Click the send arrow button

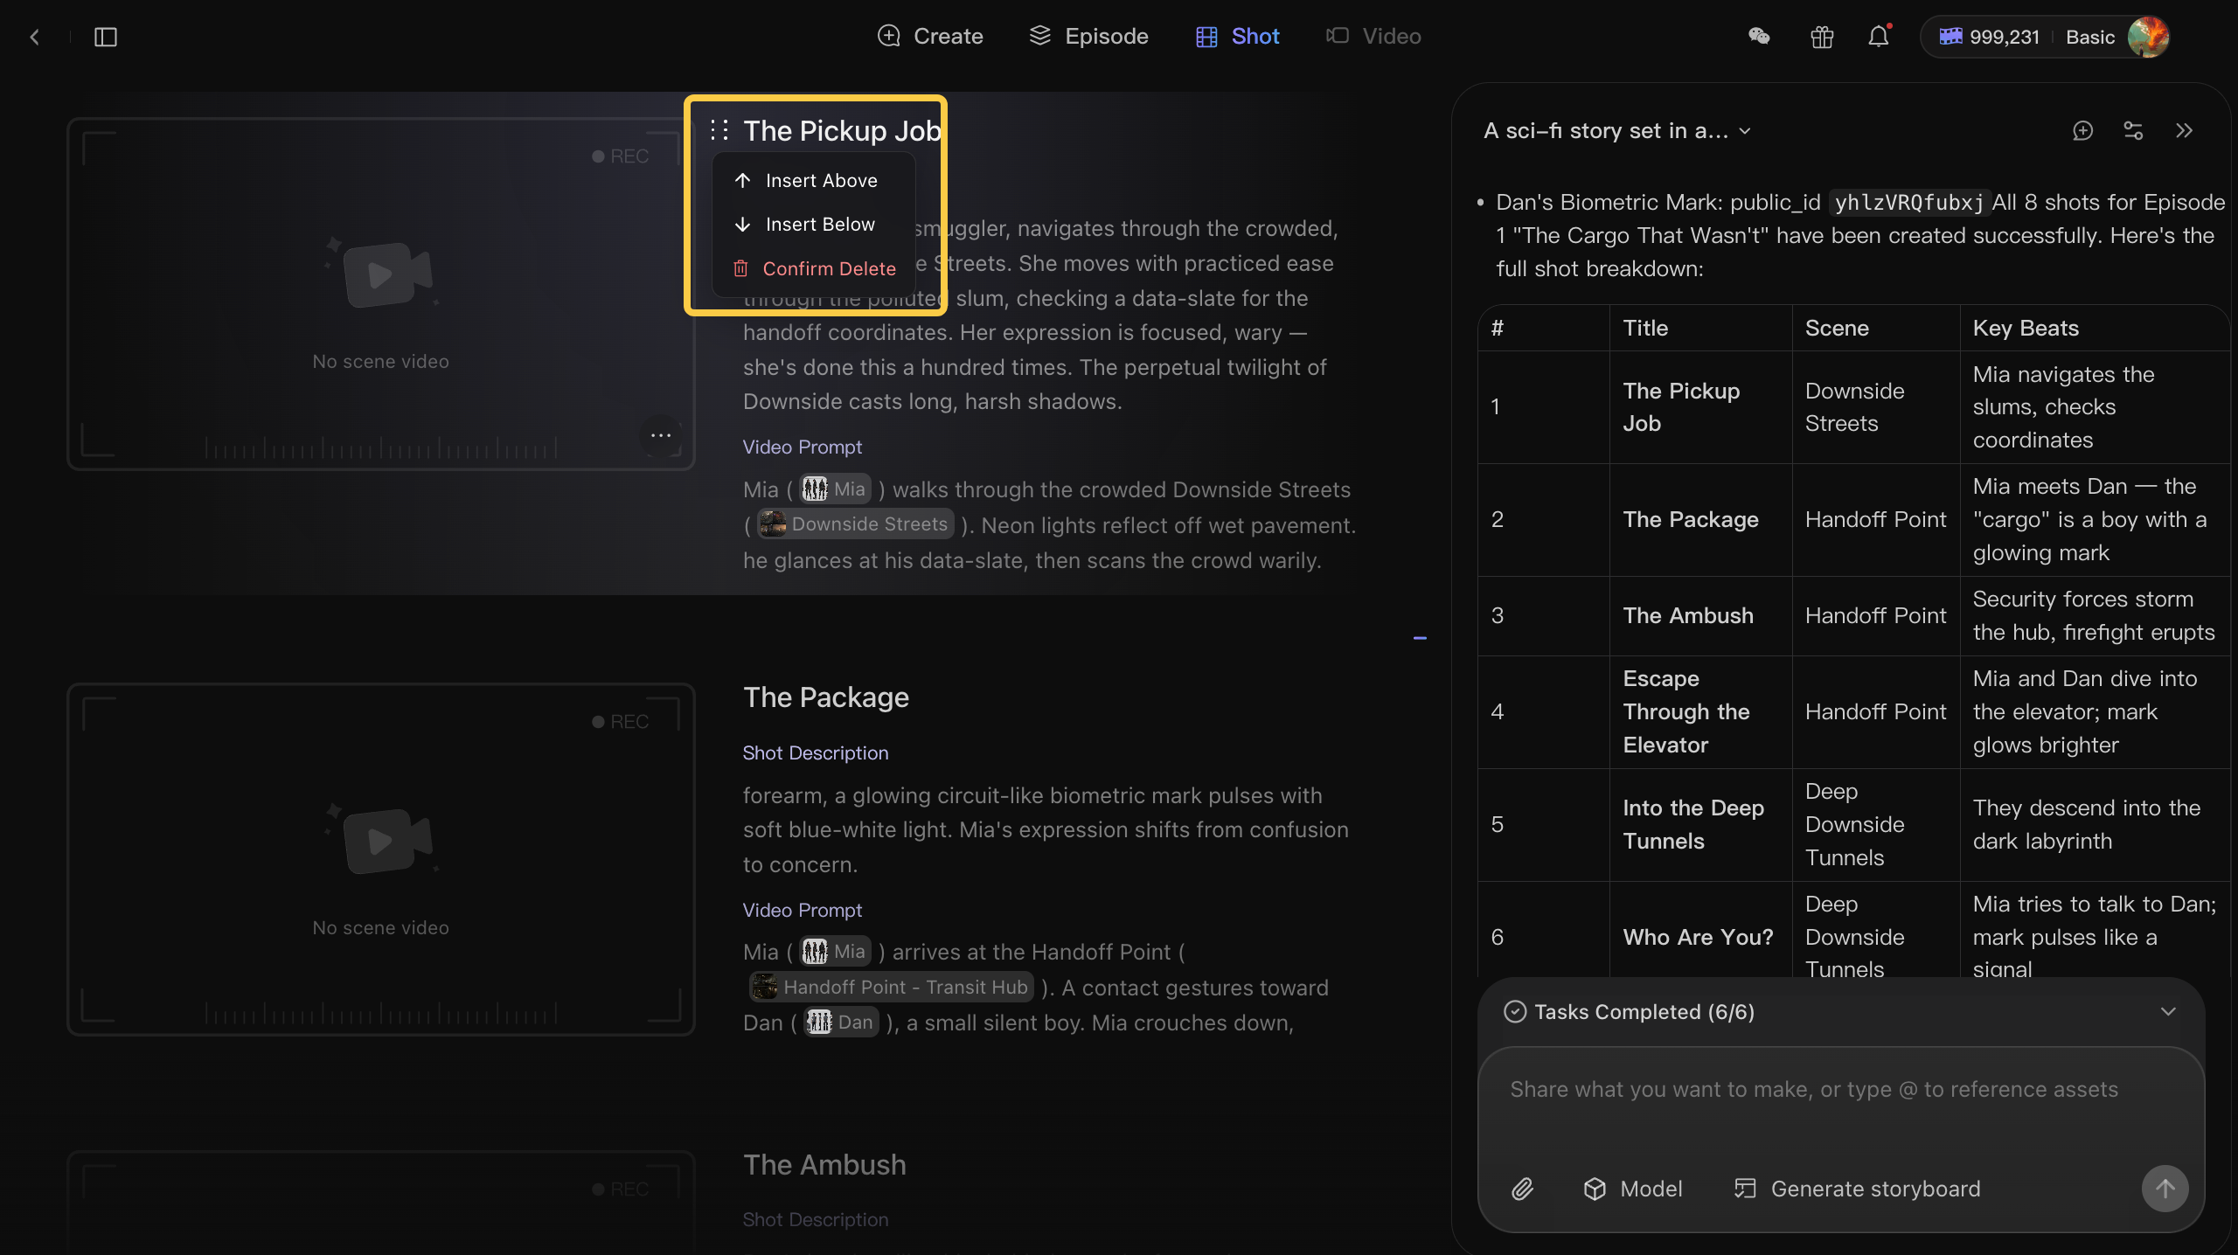tap(2165, 1189)
